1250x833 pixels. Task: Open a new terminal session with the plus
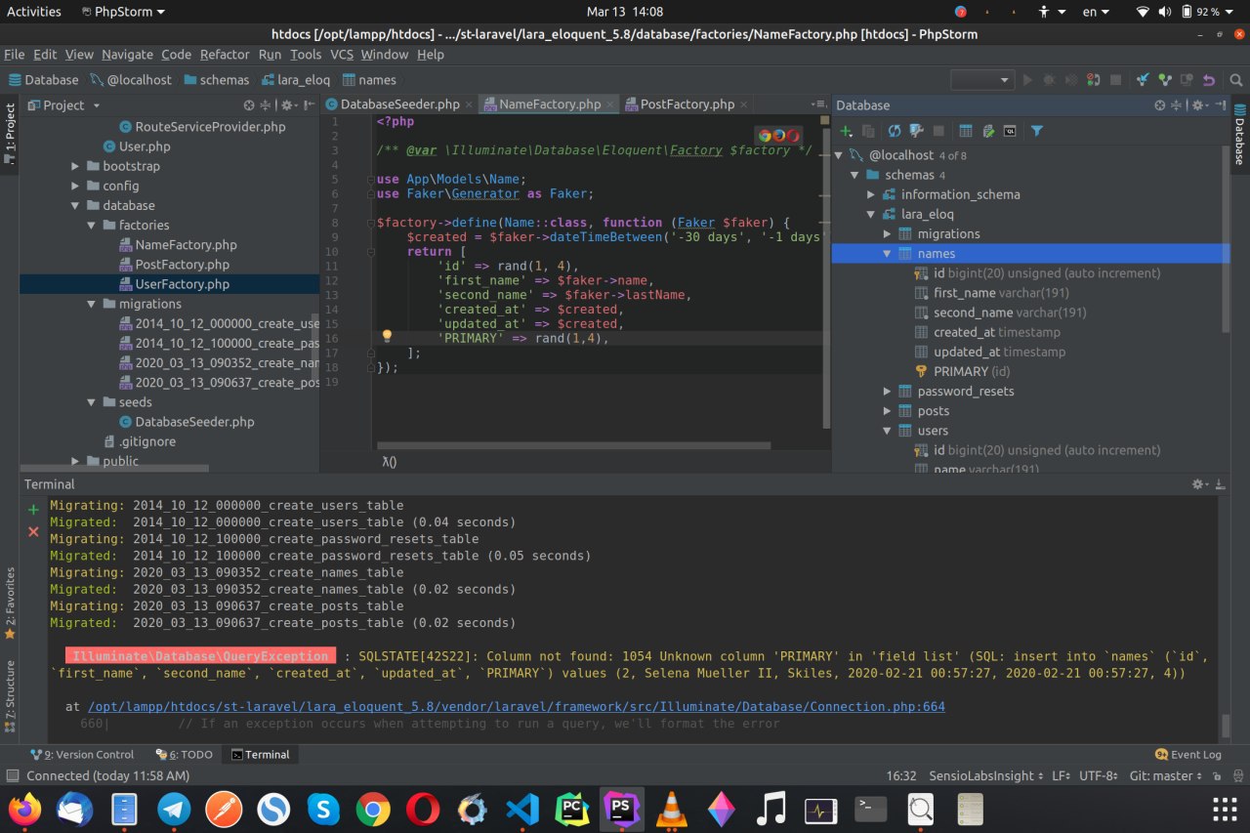33,509
